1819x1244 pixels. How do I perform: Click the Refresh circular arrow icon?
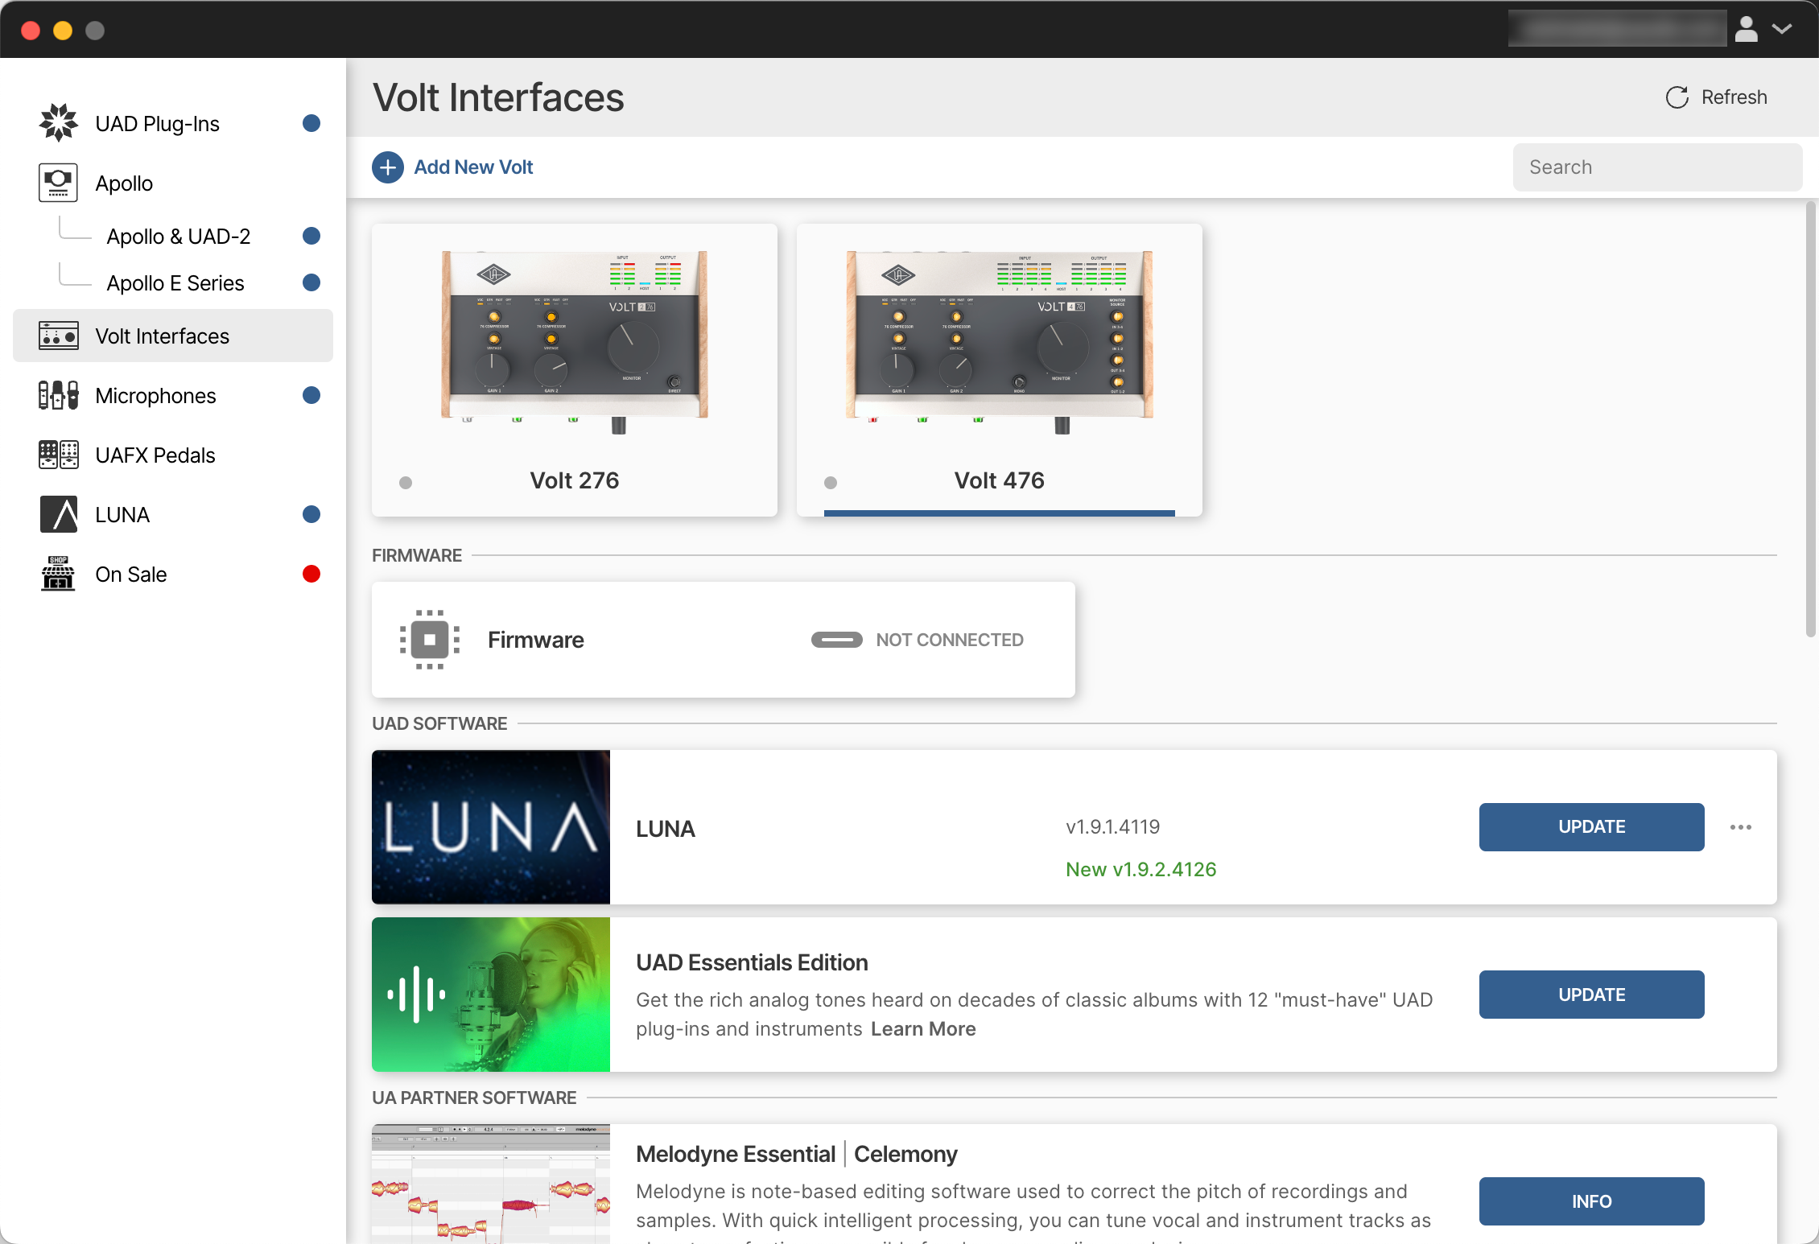pos(1677,97)
